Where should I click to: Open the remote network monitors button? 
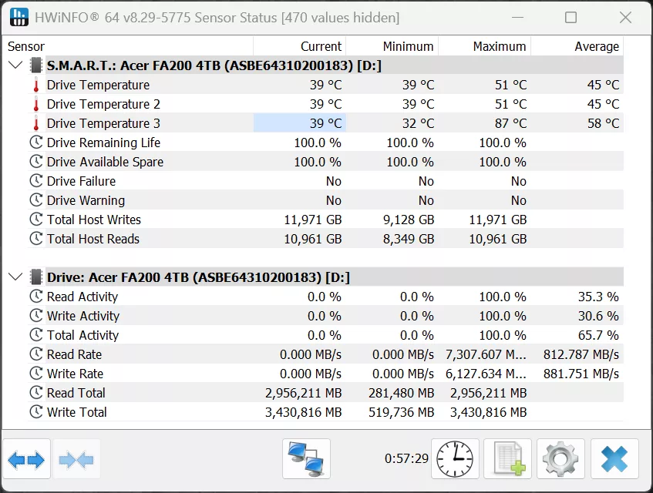click(306, 459)
